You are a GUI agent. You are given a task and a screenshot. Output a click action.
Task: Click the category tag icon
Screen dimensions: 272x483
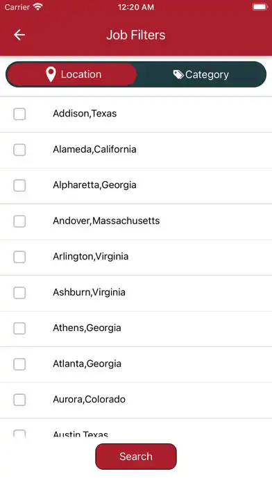178,74
